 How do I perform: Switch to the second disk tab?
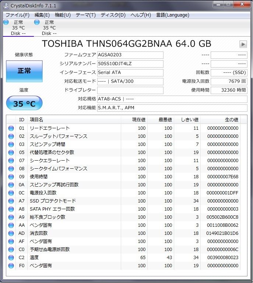click(x=49, y=28)
